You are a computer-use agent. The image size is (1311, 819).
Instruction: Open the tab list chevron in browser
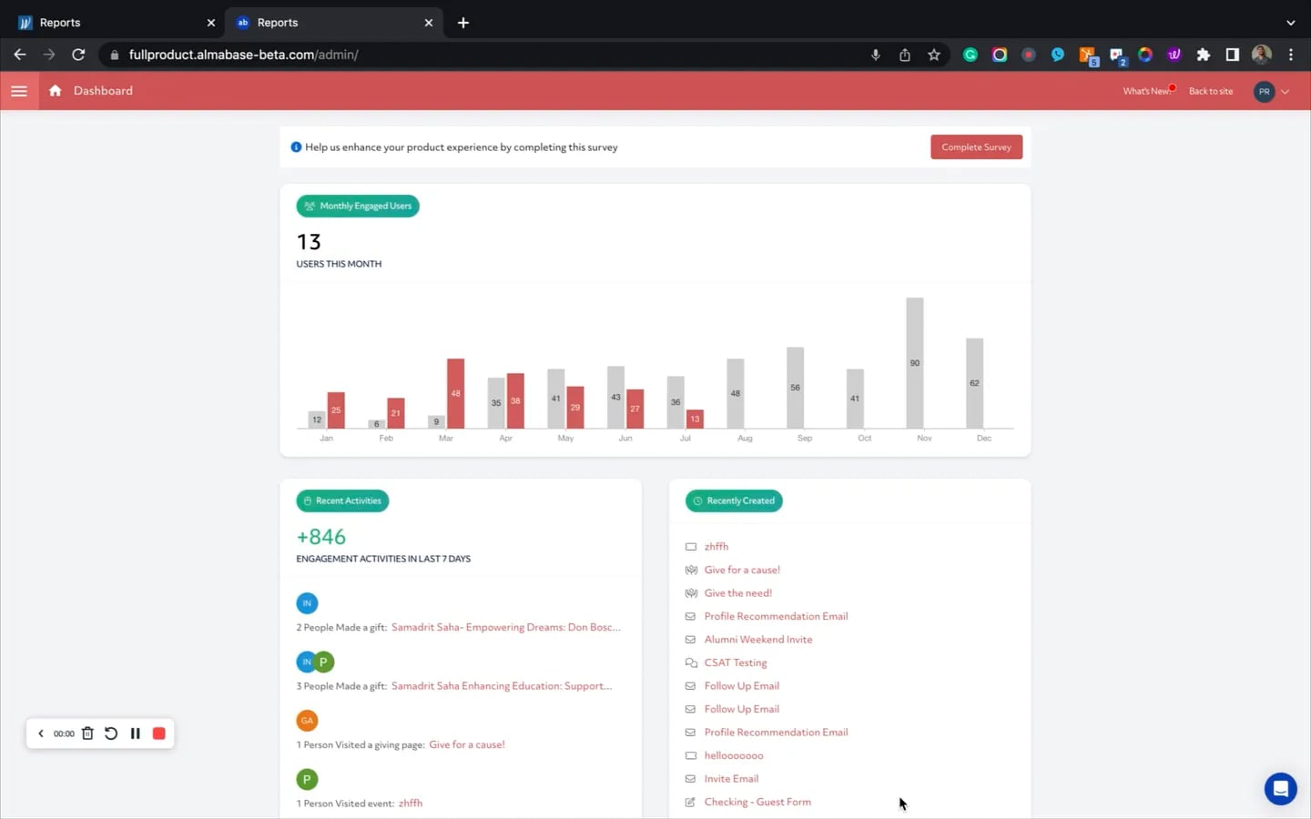point(1290,23)
